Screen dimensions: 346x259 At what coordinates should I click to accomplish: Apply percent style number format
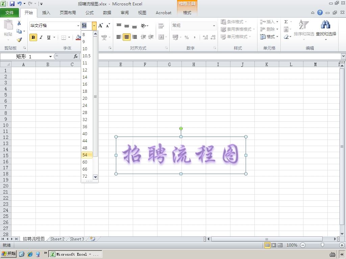click(x=187, y=37)
